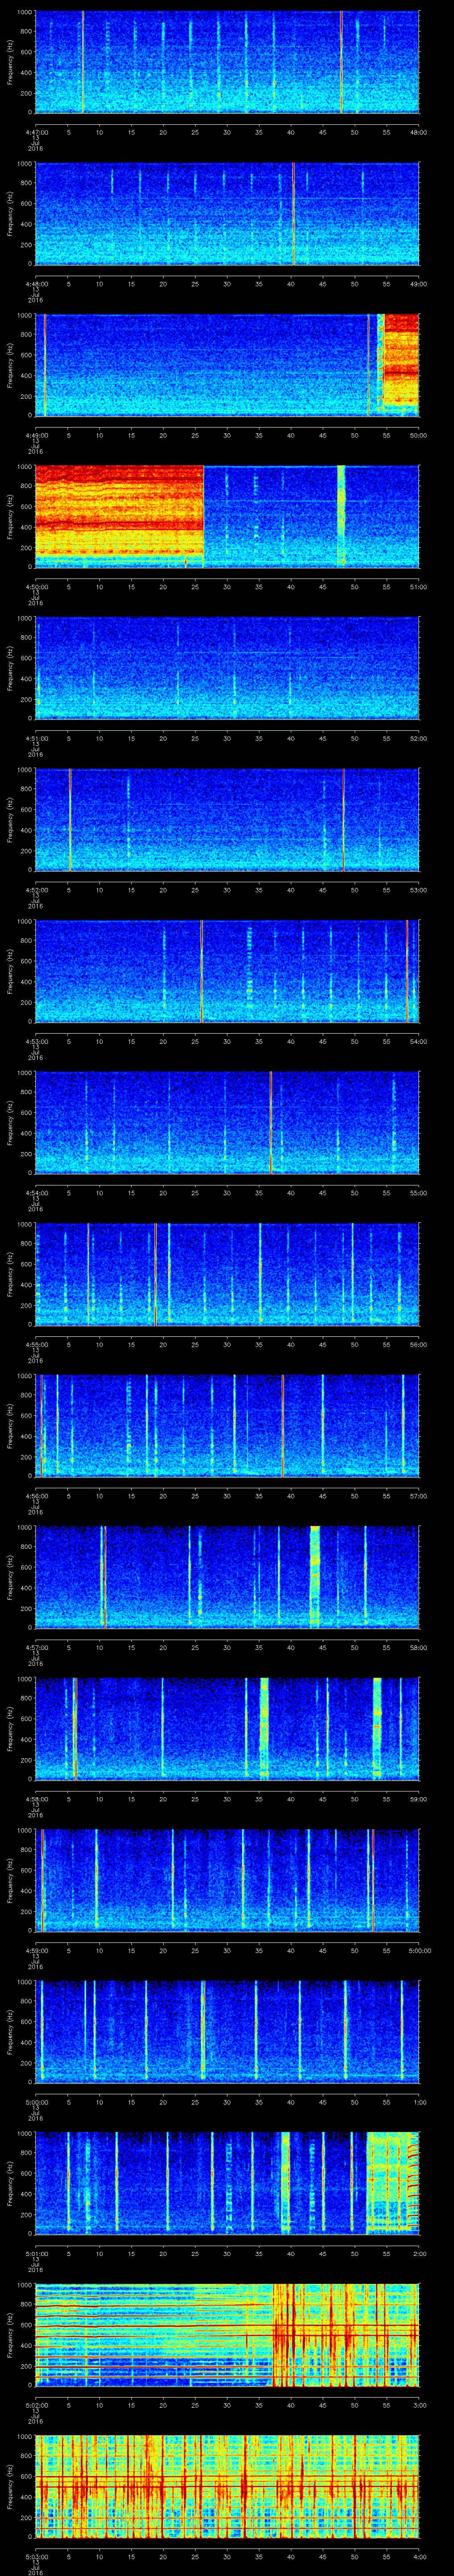The image size is (454, 2576).
Task: Click the '4:50:00' time axis label
Action: [36, 587]
